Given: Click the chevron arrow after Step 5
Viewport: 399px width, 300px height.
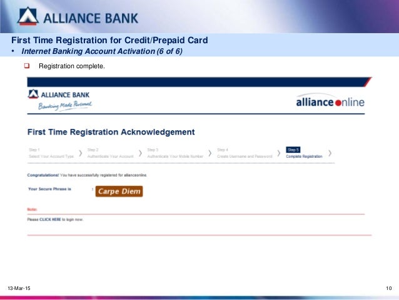Looking at the screenshot, I should tap(330, 153).
